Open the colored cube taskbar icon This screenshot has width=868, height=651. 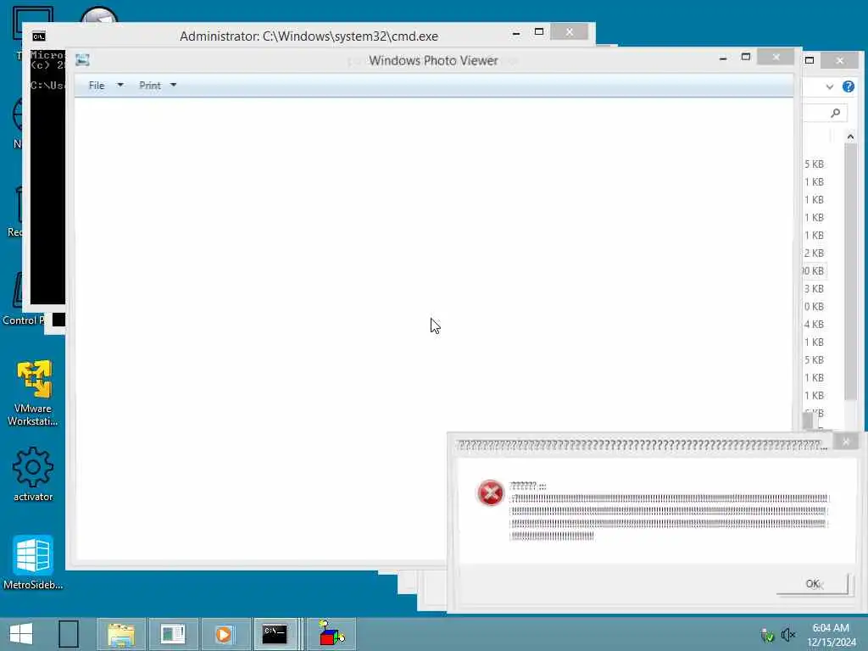(x=331, y=634)
